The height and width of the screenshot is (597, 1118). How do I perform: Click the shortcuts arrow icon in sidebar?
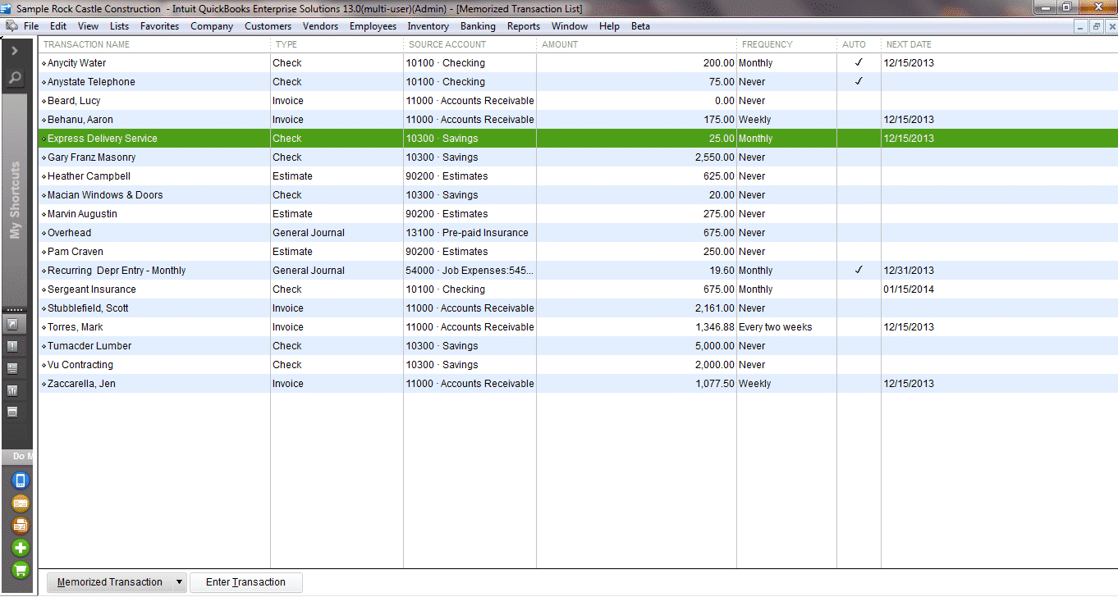[x=12, y=325]
